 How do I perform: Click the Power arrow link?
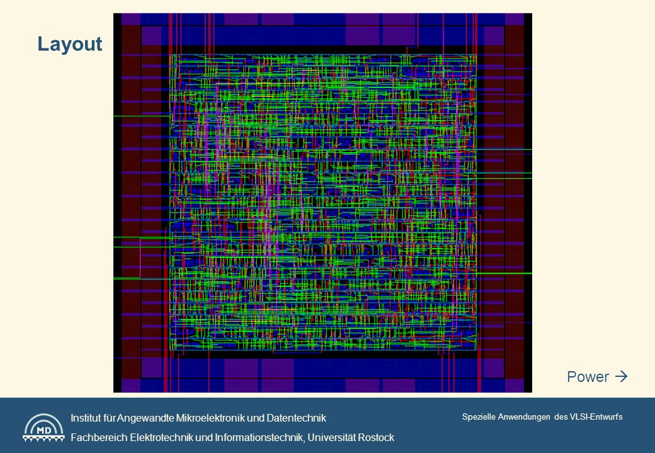coord(597,377)
